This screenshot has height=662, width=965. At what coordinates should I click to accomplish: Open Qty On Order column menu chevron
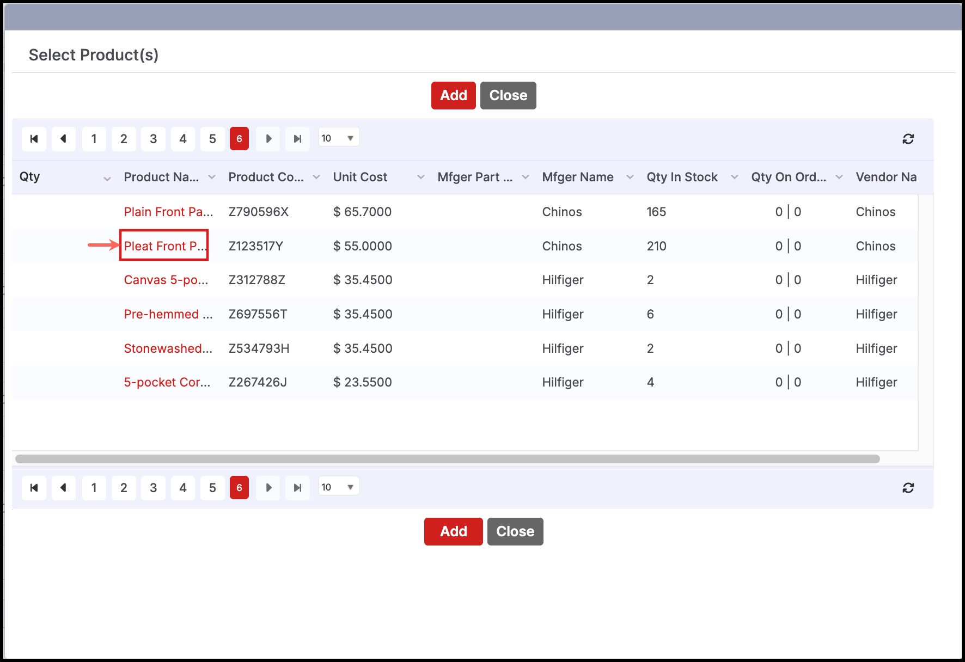(x=839, y=177)
